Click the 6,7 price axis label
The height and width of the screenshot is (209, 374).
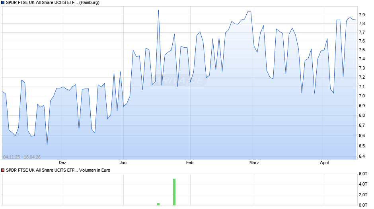pyautogui.click(x=362, y=125)
